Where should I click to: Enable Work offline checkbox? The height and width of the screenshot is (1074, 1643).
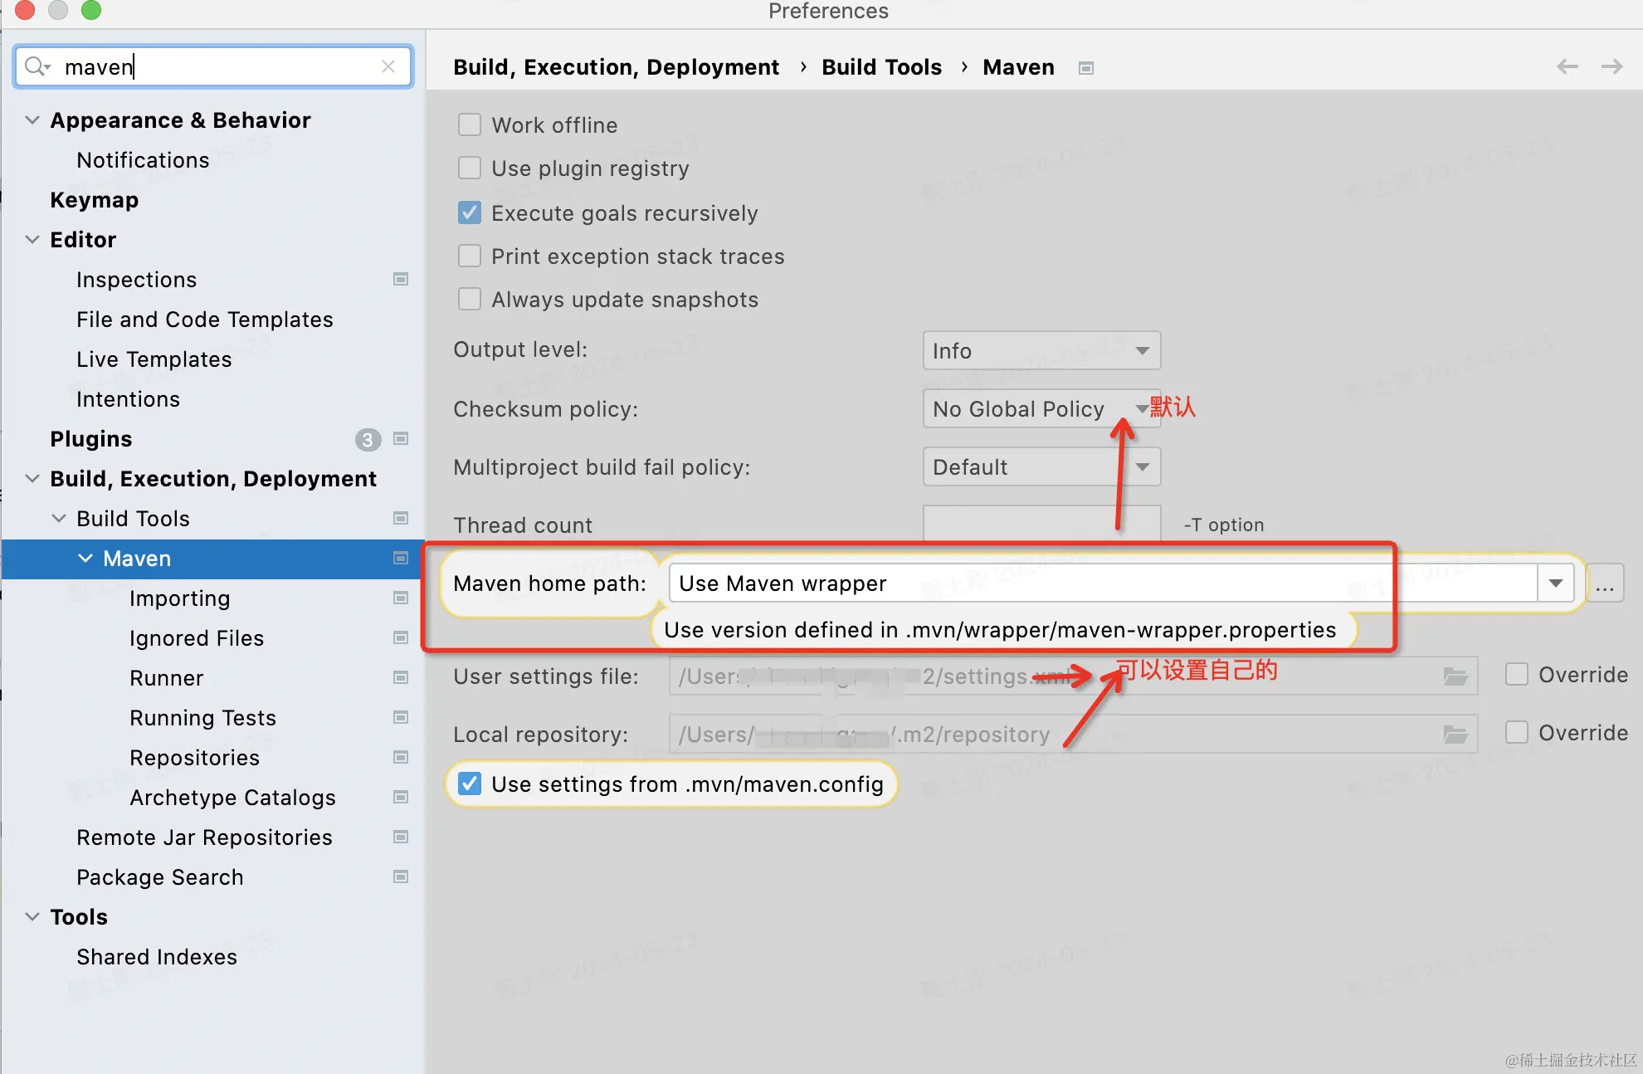pos(470,125)
